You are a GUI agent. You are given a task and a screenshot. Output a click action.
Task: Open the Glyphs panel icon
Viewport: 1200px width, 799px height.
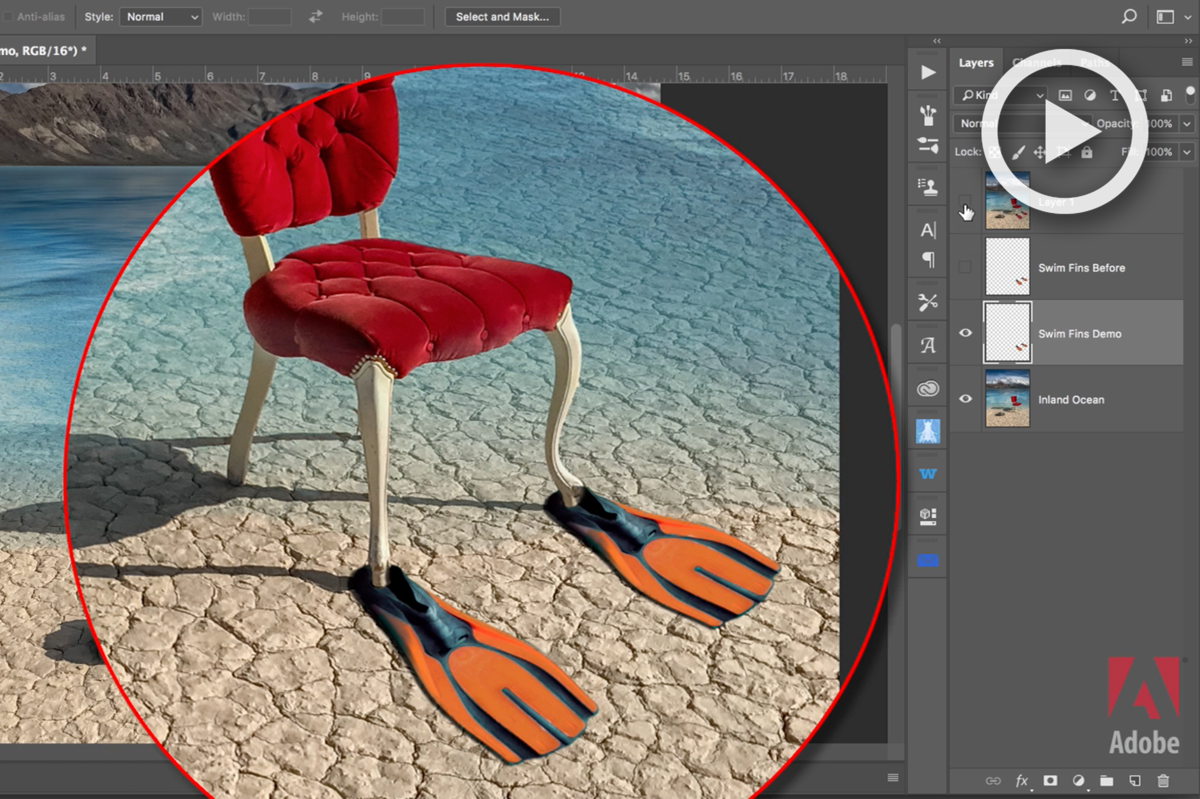928,346
